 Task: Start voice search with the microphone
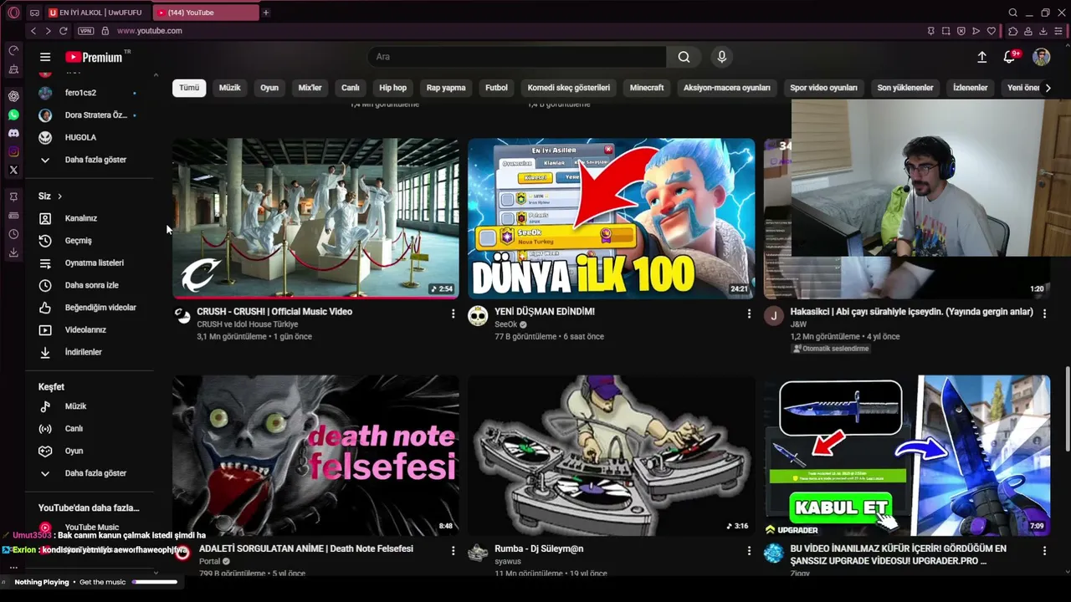(721, 57)
